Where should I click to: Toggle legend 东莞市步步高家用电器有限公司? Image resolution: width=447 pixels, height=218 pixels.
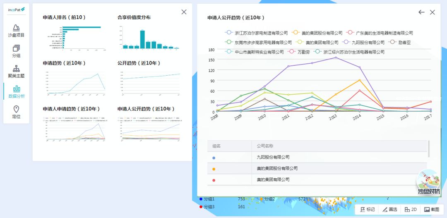[258, 42]
